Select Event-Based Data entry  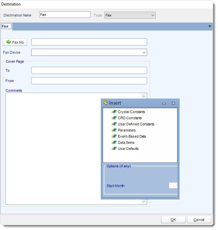(x=132, y=136)
